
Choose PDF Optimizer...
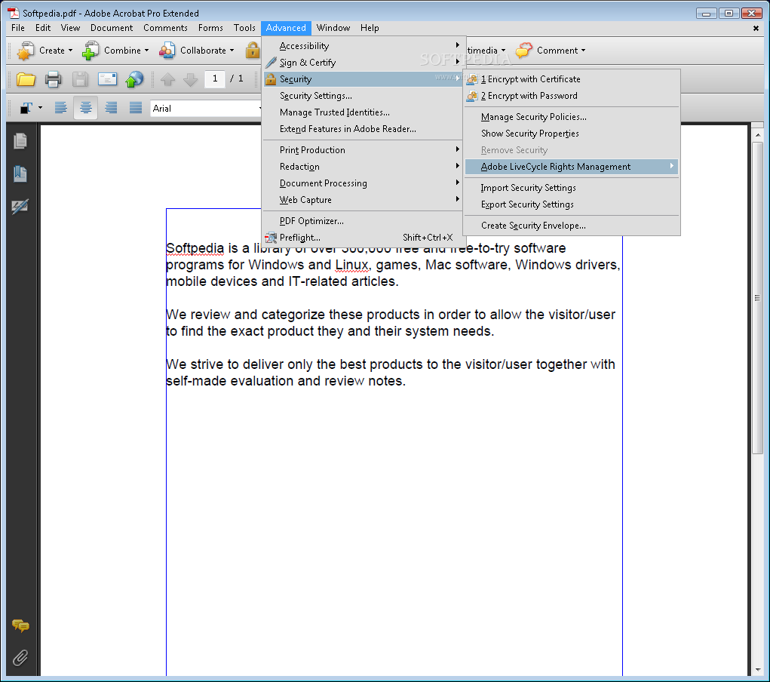(x=364, y=221)
